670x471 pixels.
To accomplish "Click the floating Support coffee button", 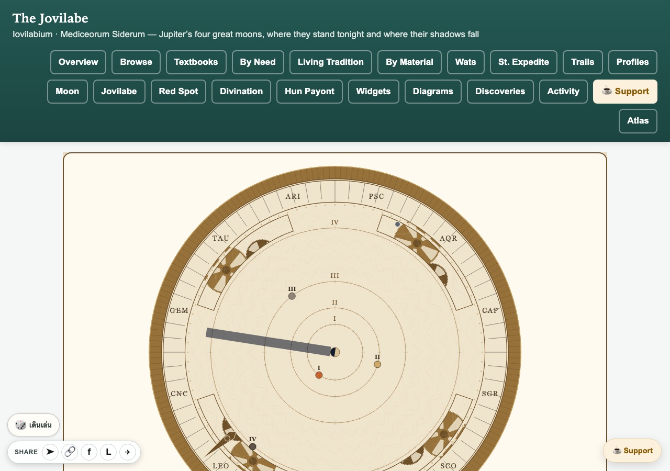I will pyautogui.click(x=632, y=451).
